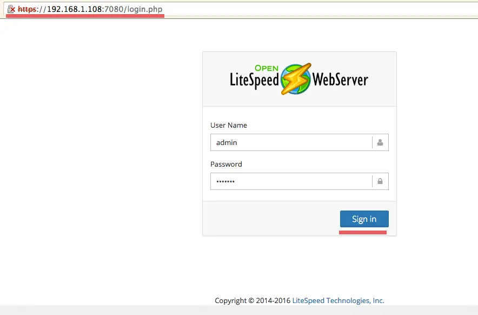478x315 pixels.
Task: Click the LiteSpeed wordmark in the logo
Action: coord(254,81)
